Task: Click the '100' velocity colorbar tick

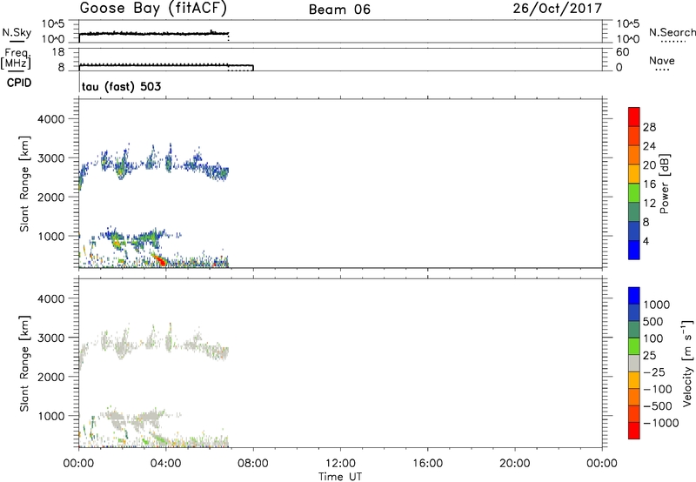Action: [x=653, y=338]
